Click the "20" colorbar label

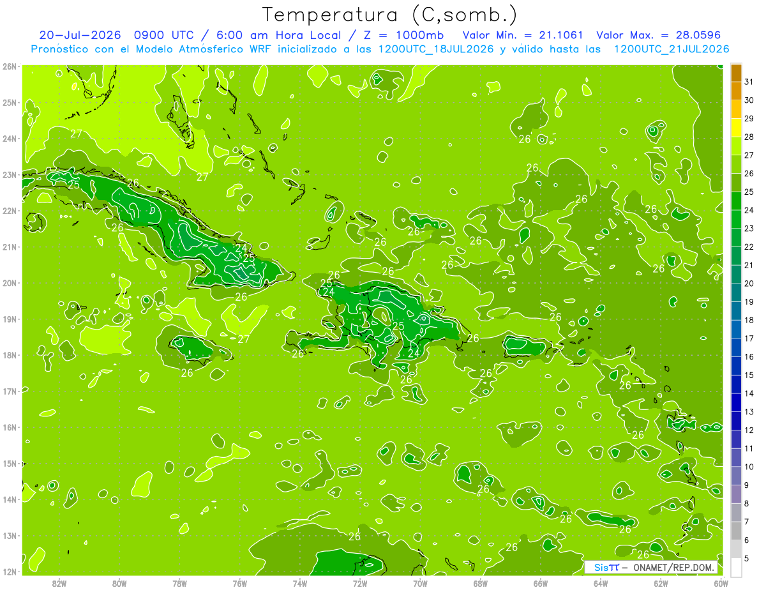coord(749,284)
